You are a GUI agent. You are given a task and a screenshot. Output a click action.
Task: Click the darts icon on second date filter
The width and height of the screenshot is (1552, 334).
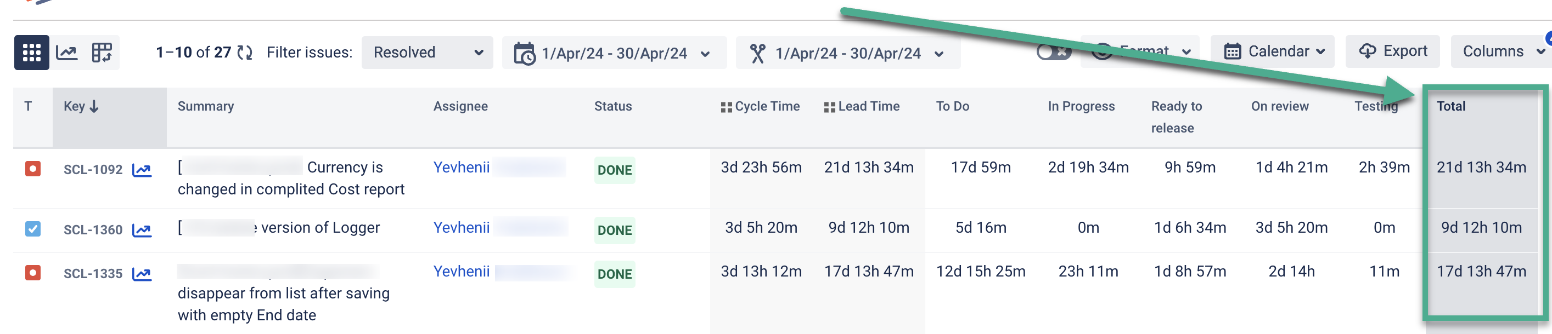[758, 53]
